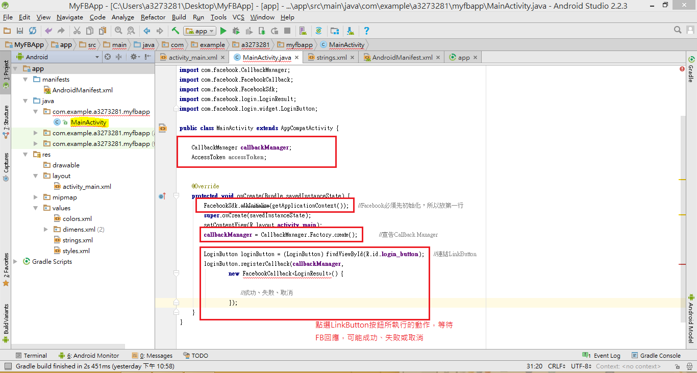Screen dimensions: 697x373
Task: Expand the mipmap folder
Action: (x=36, y=197)
